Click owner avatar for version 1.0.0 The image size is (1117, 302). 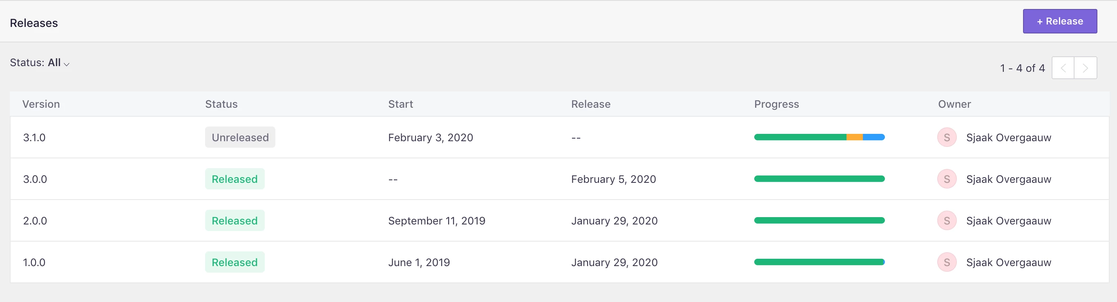point(947,262)
